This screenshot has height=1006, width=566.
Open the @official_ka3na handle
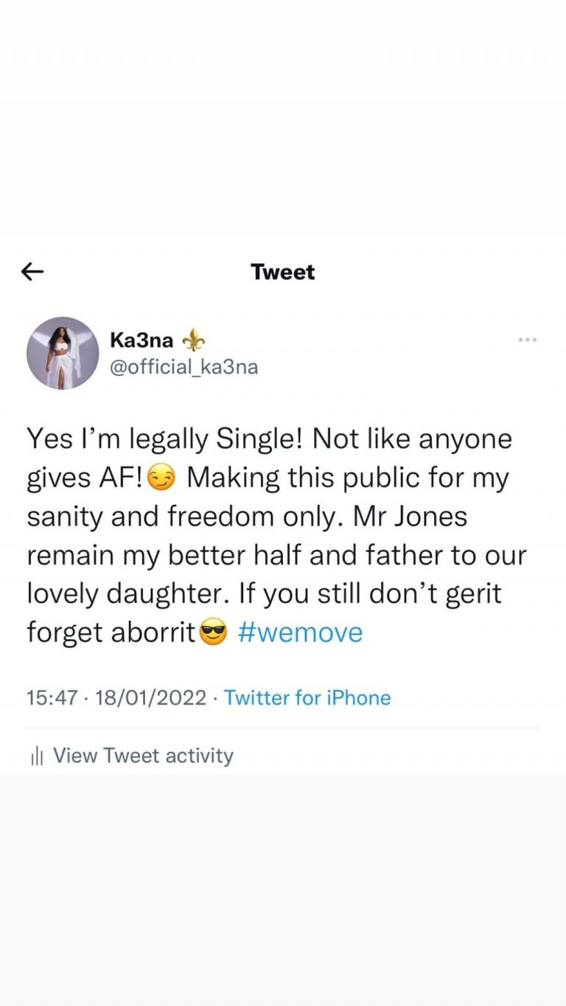184,366
